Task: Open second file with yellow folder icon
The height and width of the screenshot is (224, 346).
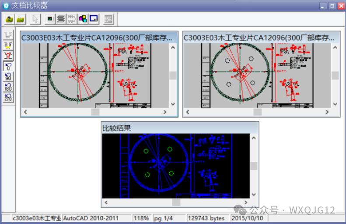Action: point(21,19)
